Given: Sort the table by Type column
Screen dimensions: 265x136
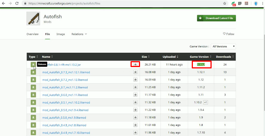Looking at the screenshot, I should click(x=34, y=57).
